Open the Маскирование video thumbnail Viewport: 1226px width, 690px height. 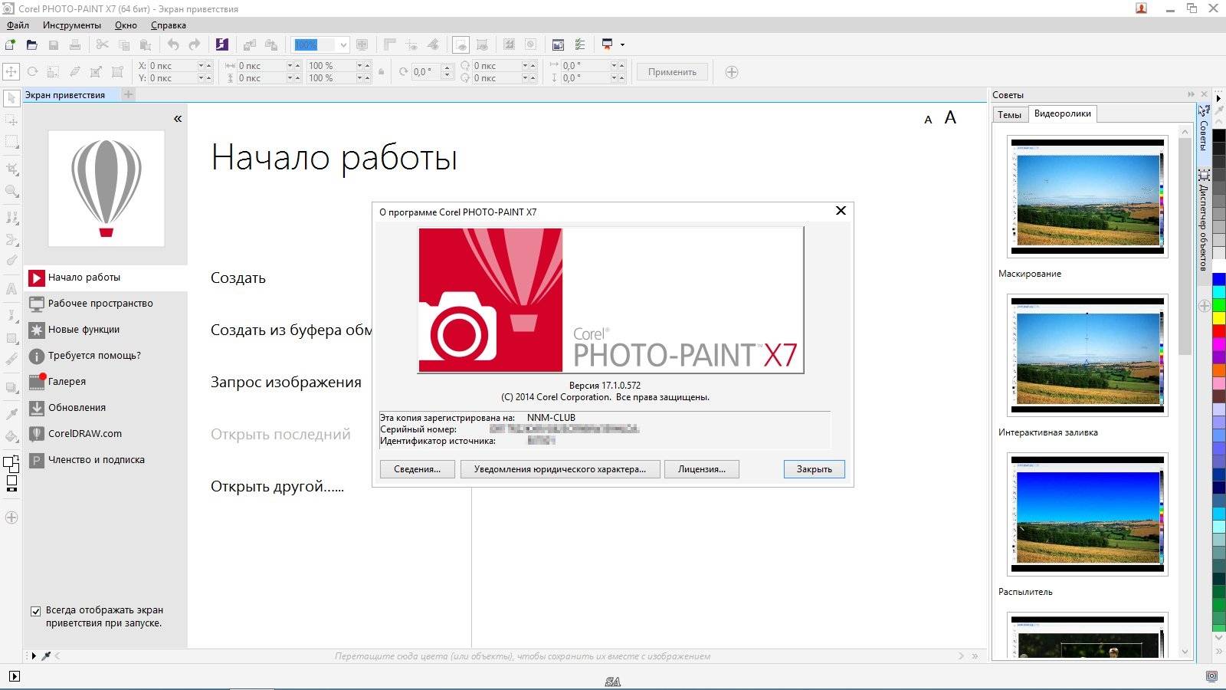tap(1087, 196)
